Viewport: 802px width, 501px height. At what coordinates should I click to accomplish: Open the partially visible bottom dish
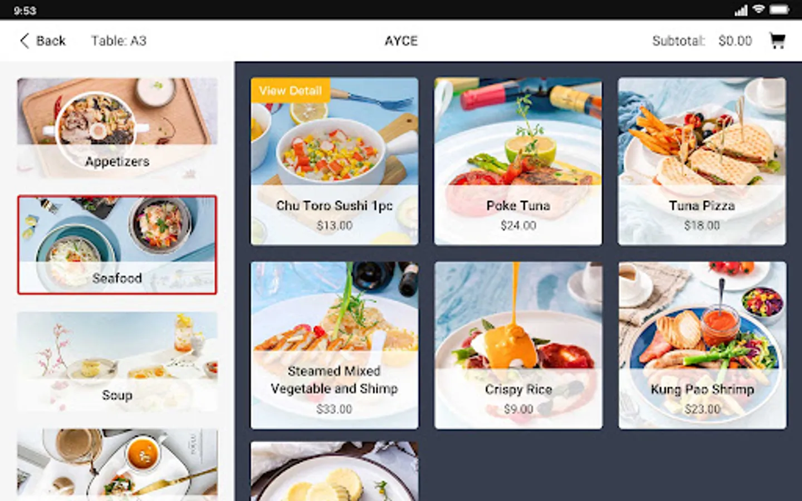[334, 471]
